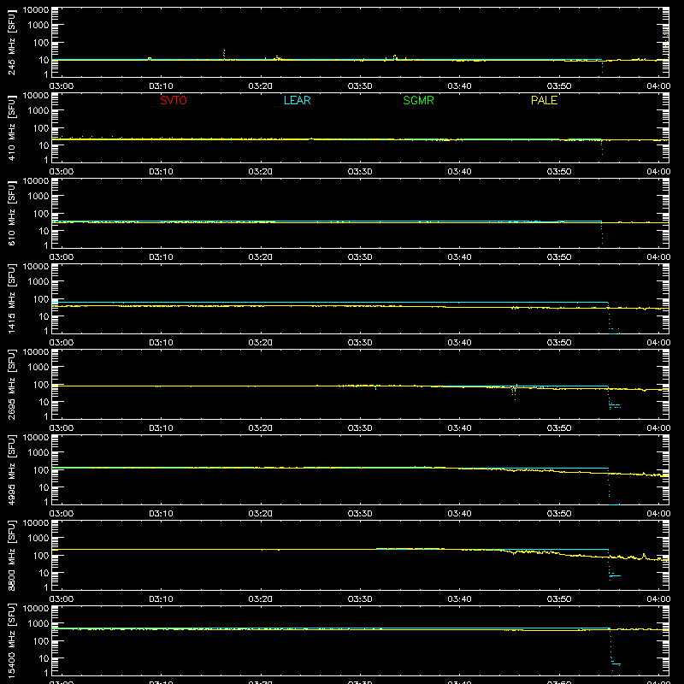Click 04:00 under the 8800 MHz panel
Image resolution: width=684 pixels, height=684 pixels.
click(x=658, y=599)
